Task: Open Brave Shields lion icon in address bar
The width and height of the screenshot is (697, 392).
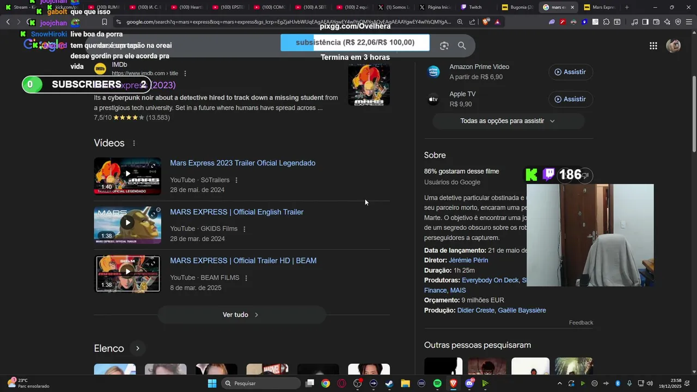Action: tap(486, 22)
